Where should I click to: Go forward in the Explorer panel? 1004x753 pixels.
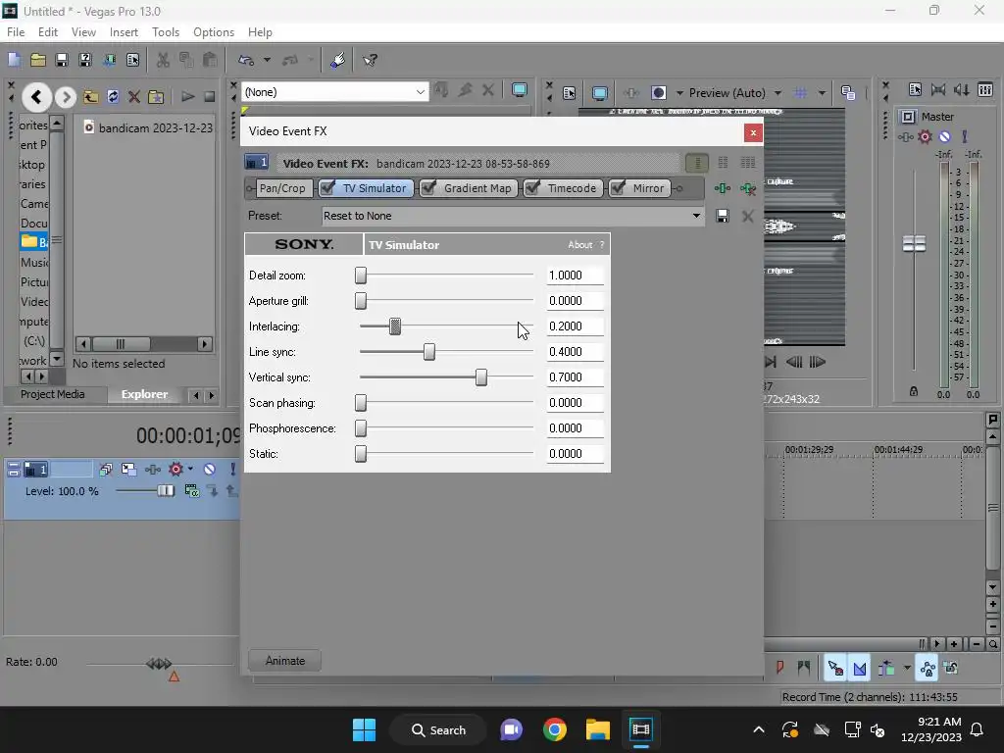point(65,97)
